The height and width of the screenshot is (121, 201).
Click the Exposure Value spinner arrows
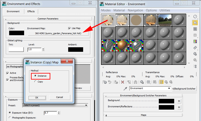click(59, 113)
